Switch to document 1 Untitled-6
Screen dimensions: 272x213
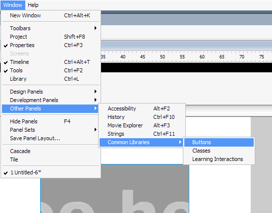[51, 172]
